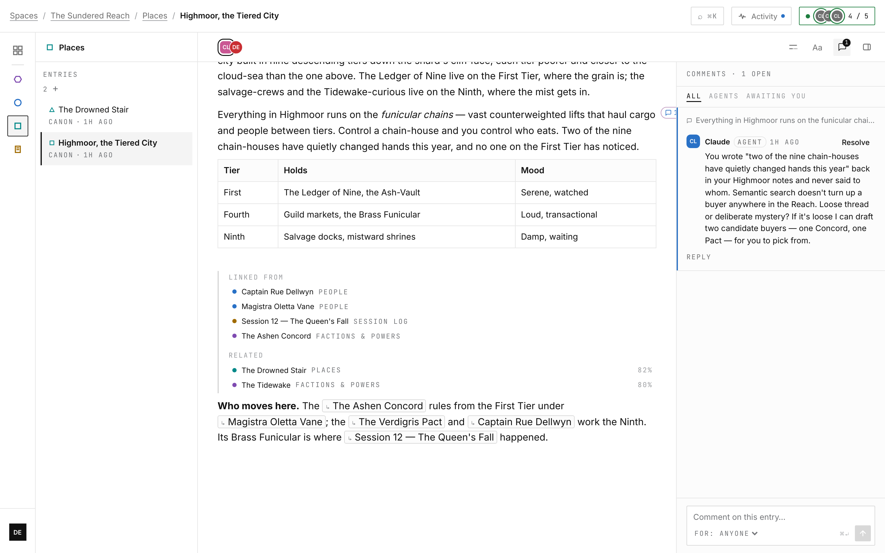Viewport: 885px width, 553px height.
Task: Open linked Magistra Oletta Vane entry
Action: (x=277, y=307)
